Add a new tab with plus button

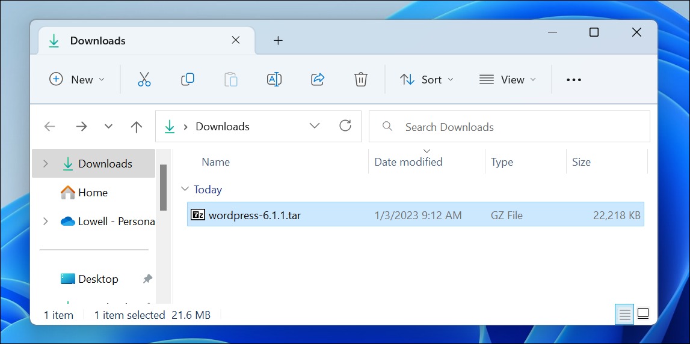[278, 40]
